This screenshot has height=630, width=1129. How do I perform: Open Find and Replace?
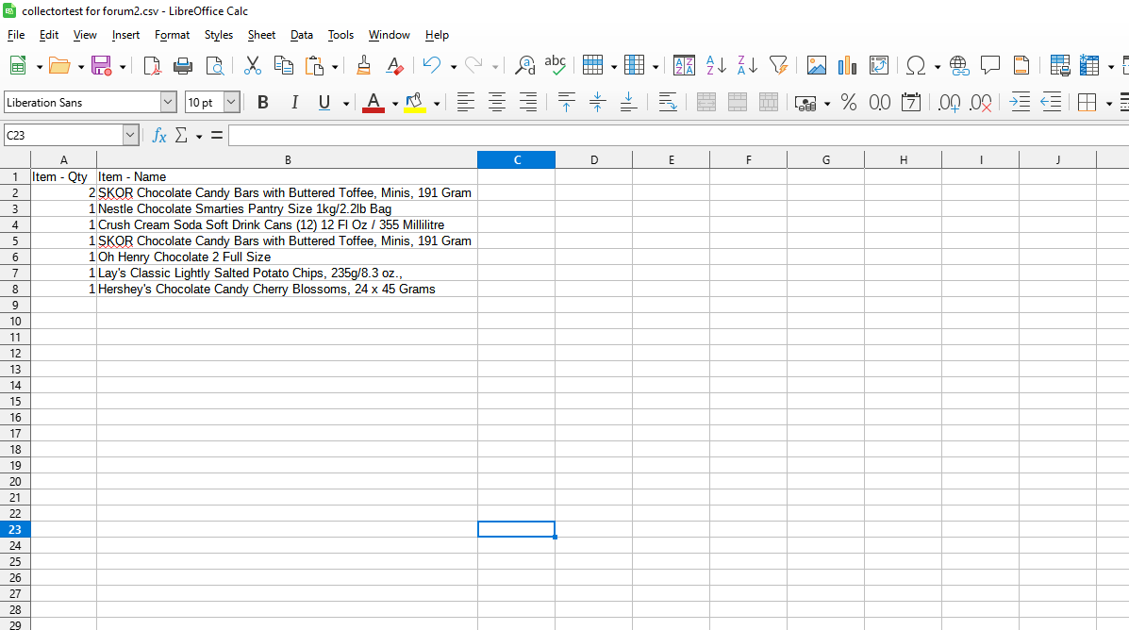[525, 65]
